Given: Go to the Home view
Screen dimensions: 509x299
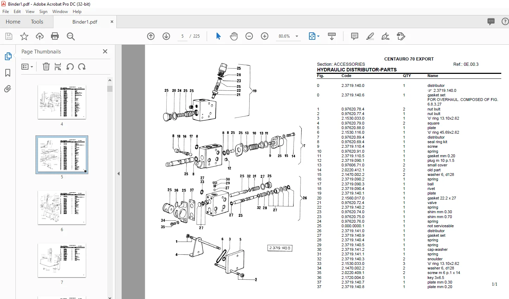Looking at the screenshot, I should point(13,22).
